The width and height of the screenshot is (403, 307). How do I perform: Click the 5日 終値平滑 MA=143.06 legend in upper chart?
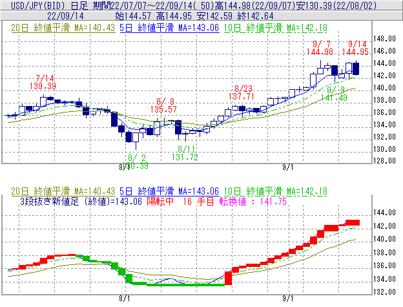(x=169, y=28)
